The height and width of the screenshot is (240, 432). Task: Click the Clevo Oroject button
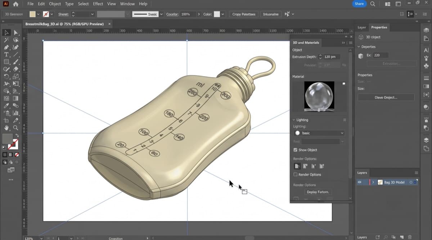(x=386, y=98)
